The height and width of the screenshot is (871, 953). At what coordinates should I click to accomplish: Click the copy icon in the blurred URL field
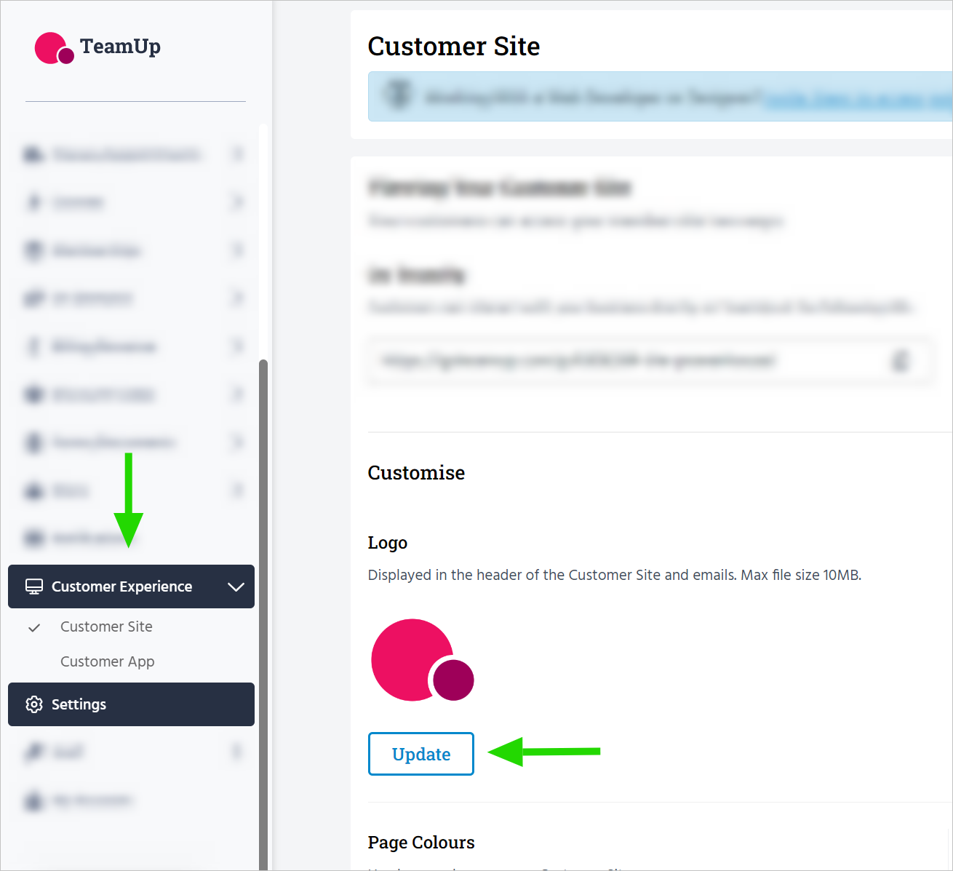tap(901, 360)
